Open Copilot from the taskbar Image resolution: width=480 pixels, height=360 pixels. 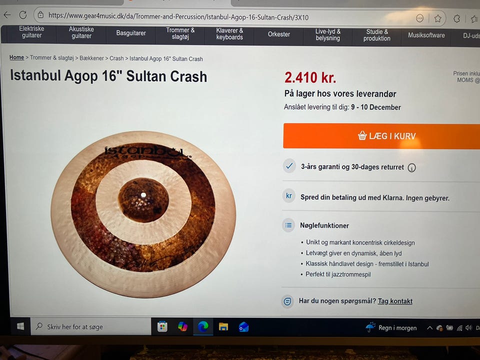coord(183,326)
